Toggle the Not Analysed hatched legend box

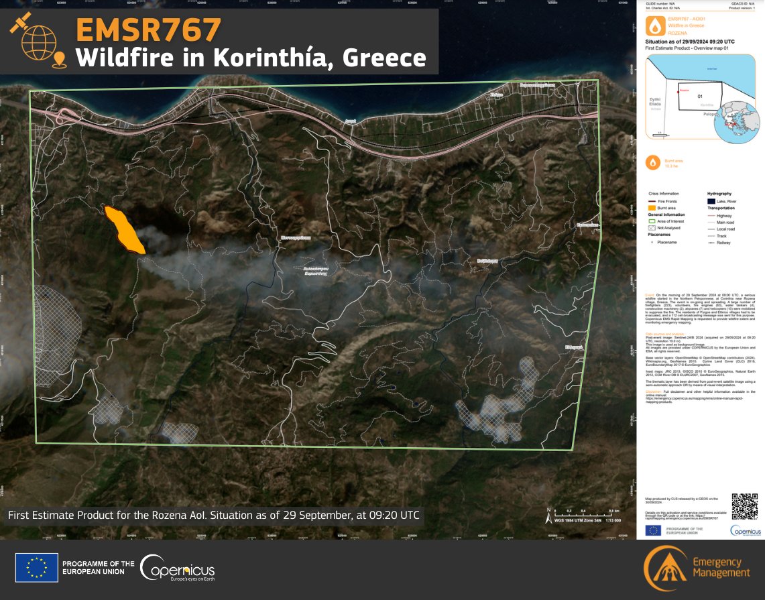point(652,228)
